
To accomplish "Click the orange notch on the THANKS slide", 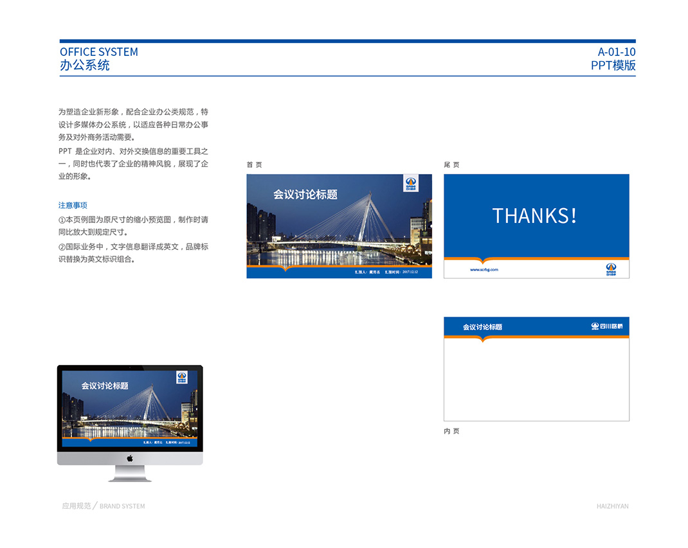I will click(482, 261).
